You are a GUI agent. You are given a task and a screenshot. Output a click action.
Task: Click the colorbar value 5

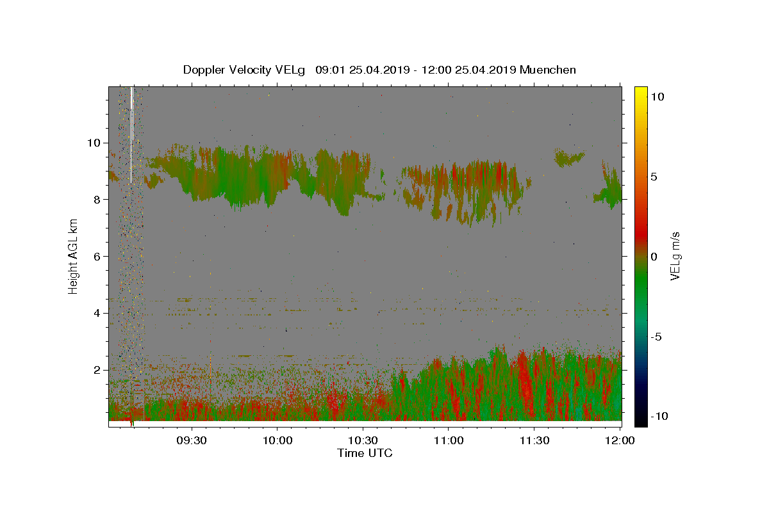(x=654, y=177)
